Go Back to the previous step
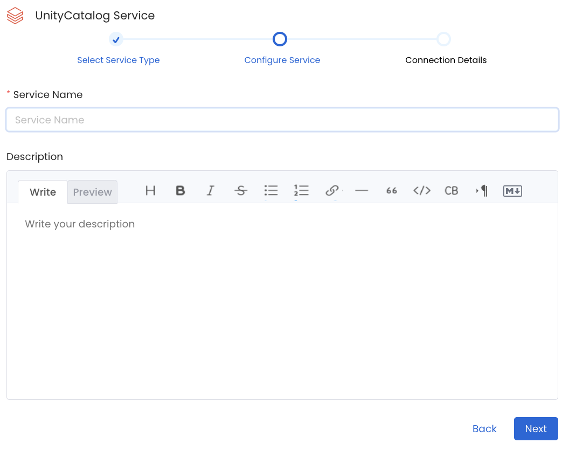 click(484, 428)
